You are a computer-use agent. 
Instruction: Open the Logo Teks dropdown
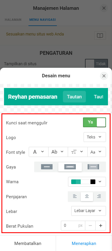(95, 137)
